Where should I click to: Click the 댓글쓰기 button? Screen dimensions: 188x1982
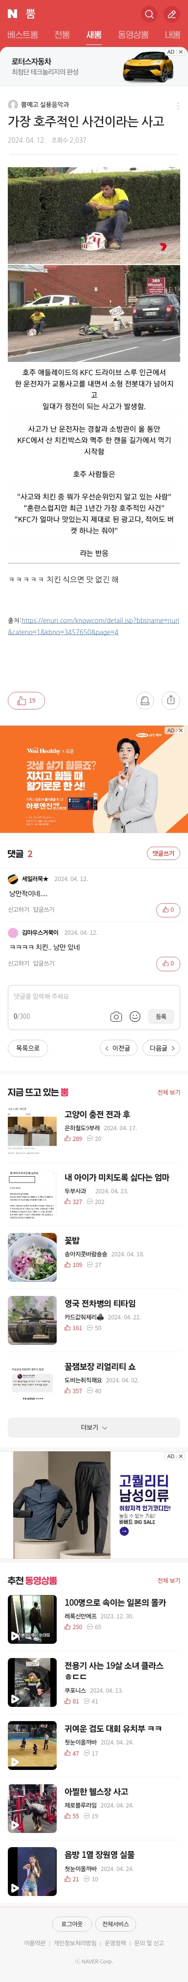[x=164, y=853]
